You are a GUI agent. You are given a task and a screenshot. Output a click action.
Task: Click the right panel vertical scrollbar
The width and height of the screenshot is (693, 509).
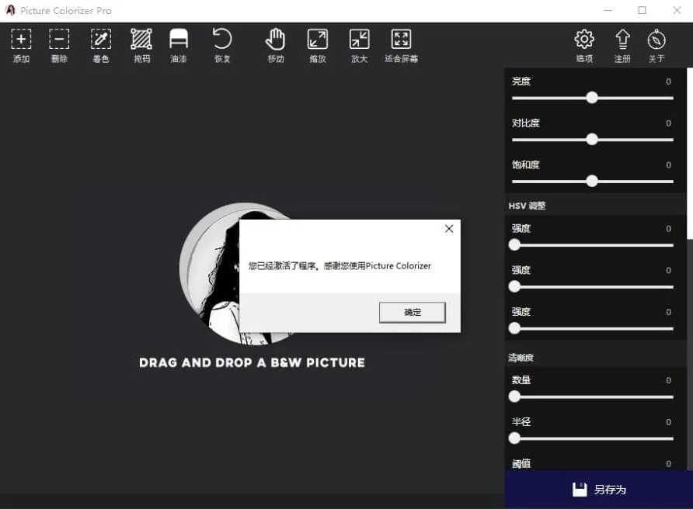689,155
